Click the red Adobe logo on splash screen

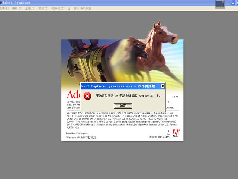coord(176,133)
